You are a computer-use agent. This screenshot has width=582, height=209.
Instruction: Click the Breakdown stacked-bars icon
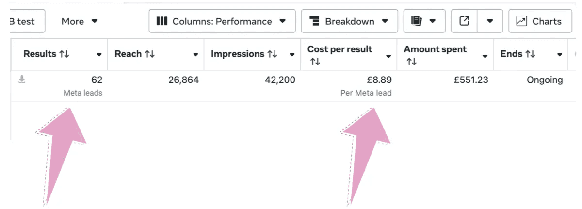314,21
